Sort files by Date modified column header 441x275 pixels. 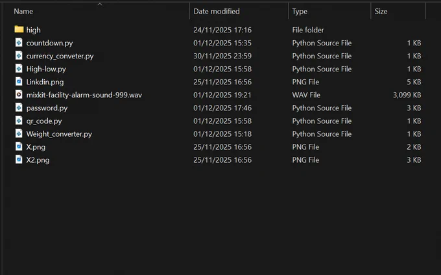pos(217,11)
